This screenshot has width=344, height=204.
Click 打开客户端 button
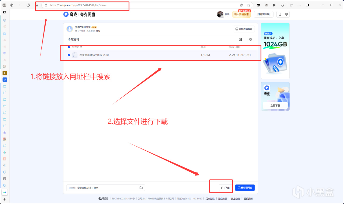click(x=263, y=14)
